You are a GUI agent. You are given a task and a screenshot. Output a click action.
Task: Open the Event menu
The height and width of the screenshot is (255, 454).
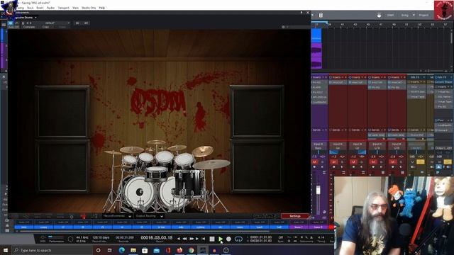pos(40,8)
